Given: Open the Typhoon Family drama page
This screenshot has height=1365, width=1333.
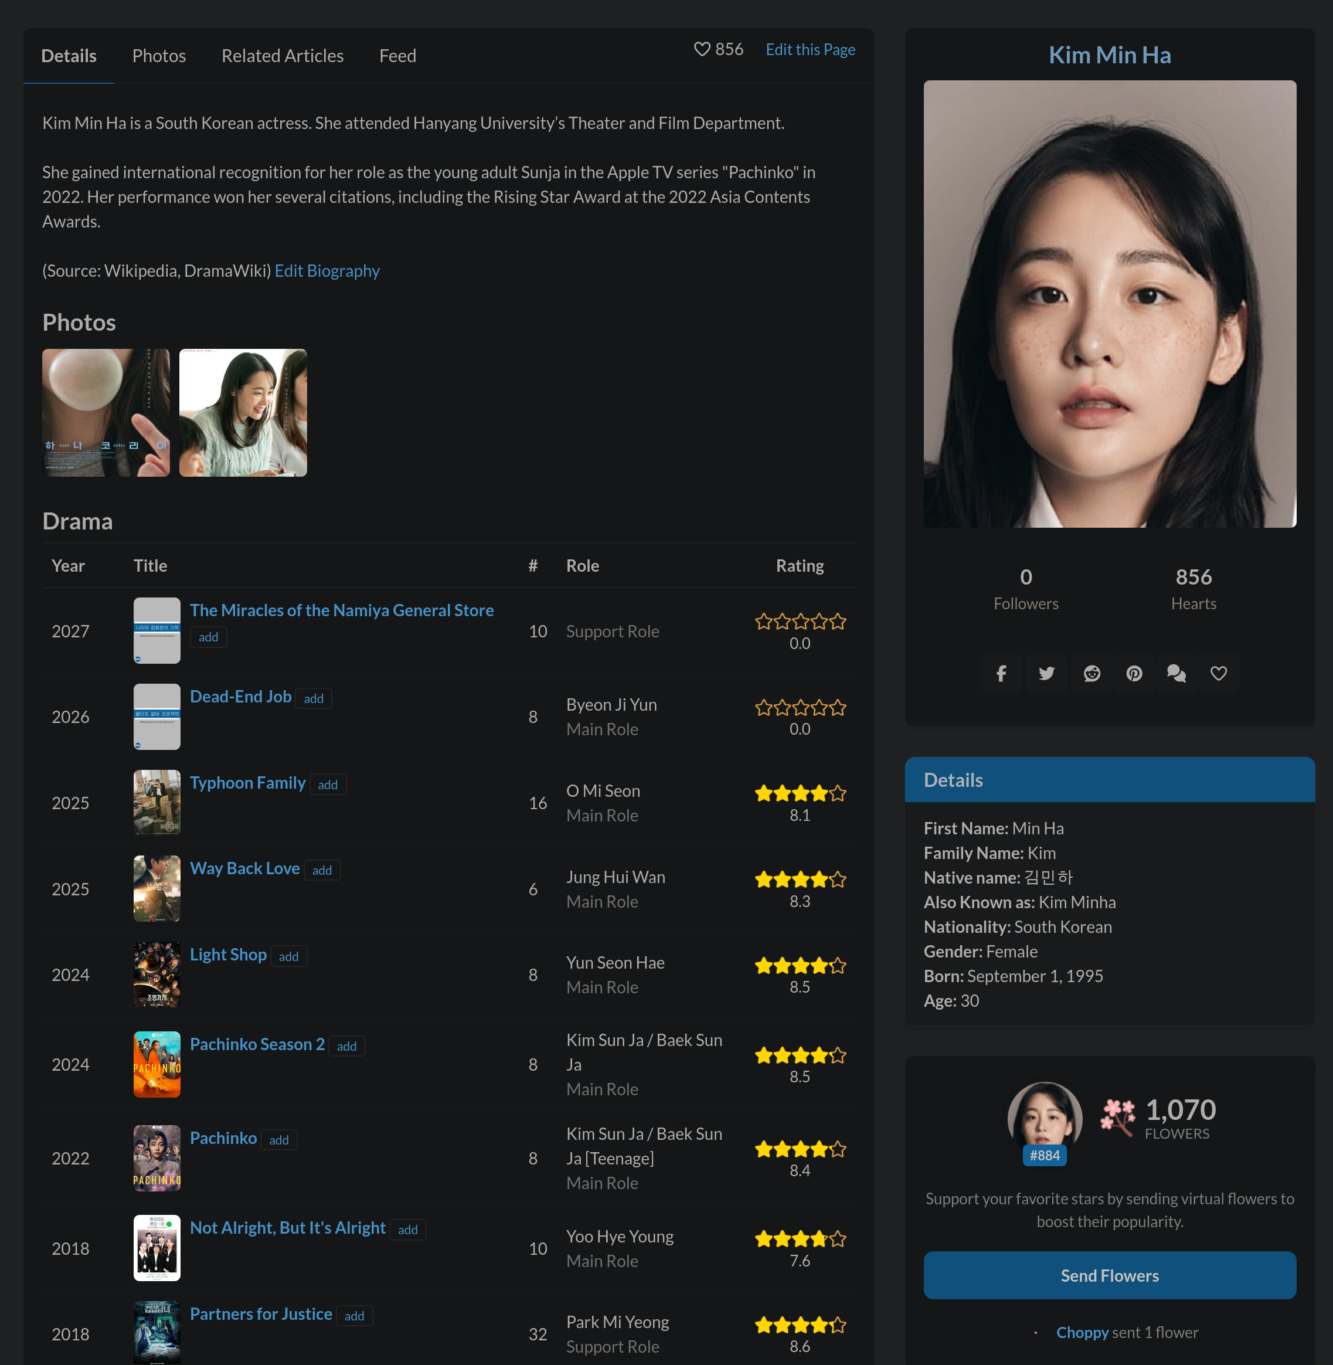Looking at the screenshot, I should (x=248, y=782).
